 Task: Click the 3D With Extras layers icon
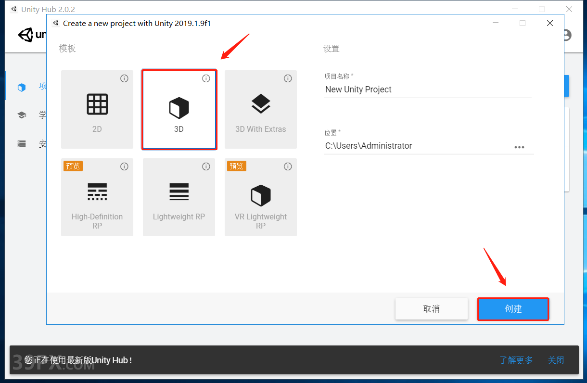point(261,103)
